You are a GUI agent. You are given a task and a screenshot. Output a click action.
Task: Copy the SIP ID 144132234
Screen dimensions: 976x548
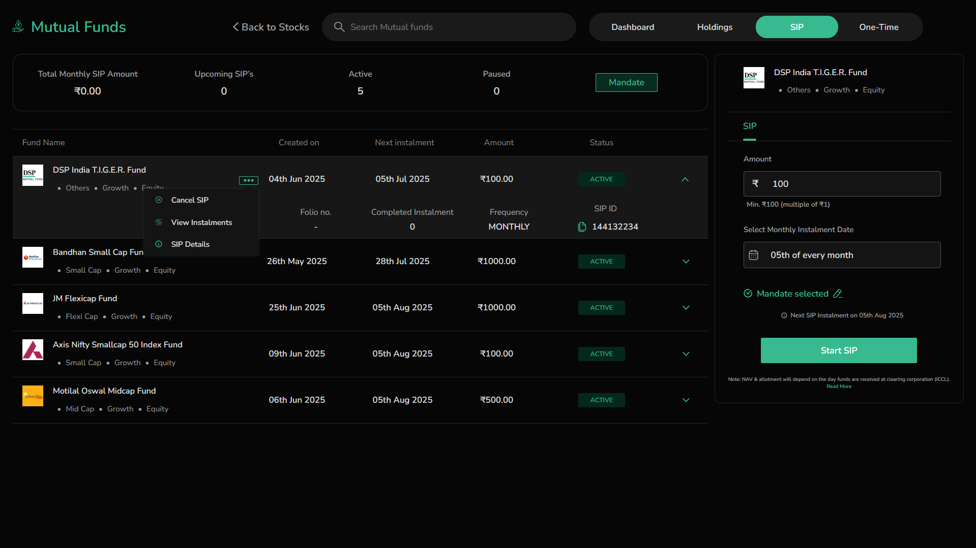582,227
